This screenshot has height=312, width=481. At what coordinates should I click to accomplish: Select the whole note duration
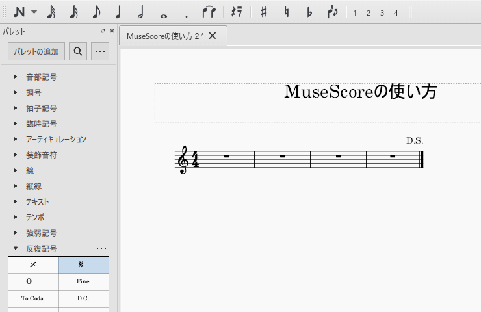click(164, 16)
